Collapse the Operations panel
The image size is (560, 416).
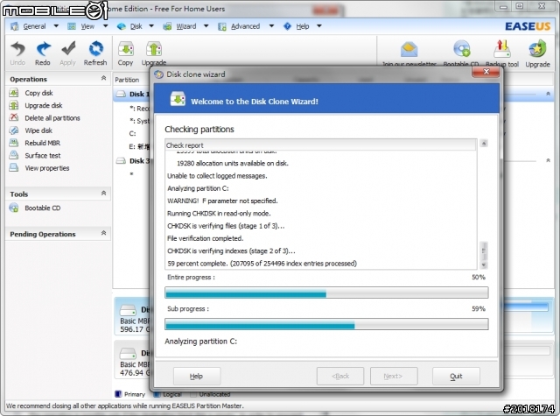point(103,78)
